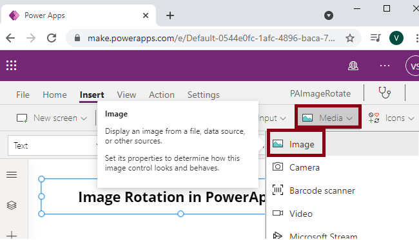Image resolution: width=419 pixels, height=240 pixels.
Task: Open the App checker stethoscope icon
Action: point(385,93)
